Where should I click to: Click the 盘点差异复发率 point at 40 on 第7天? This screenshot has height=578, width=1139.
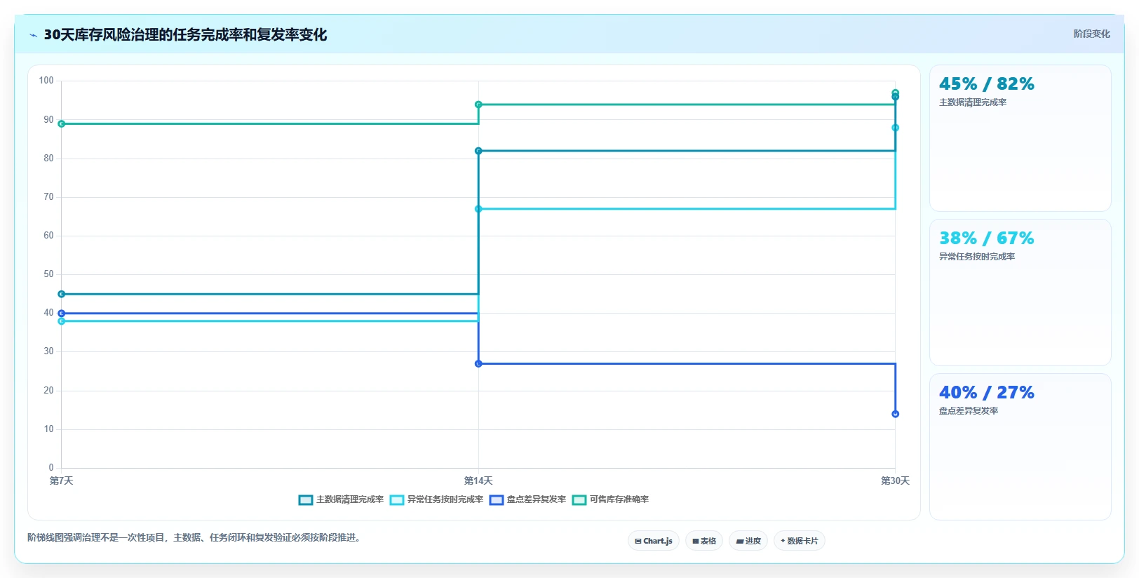pyautogui.click(x=62, y=314)
